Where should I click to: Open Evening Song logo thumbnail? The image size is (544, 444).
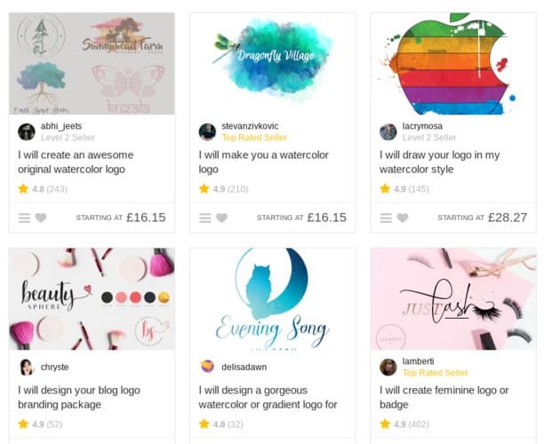click(x=273, y=298)
